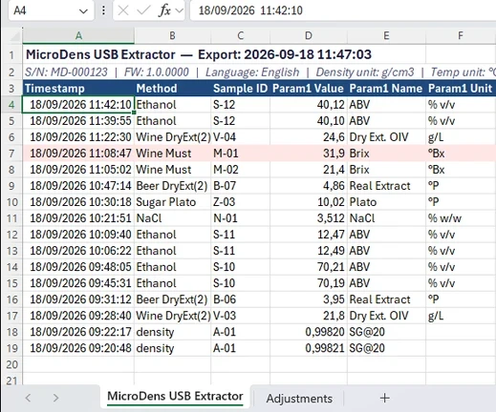Expand the formula bar options chevron

tap(180, 10)
